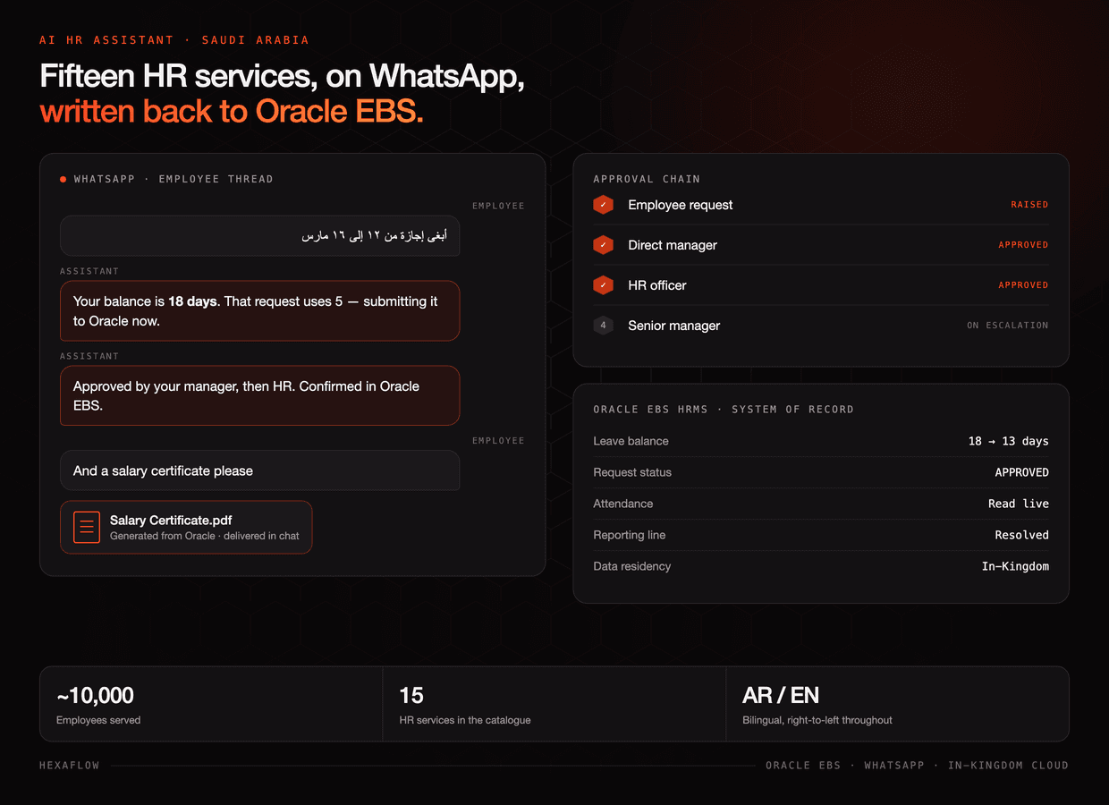The height and width of the screenshot is (805, 1109).
Task: Click the ASSISTANT label above the balance message
Action: (x=89, y=271)
